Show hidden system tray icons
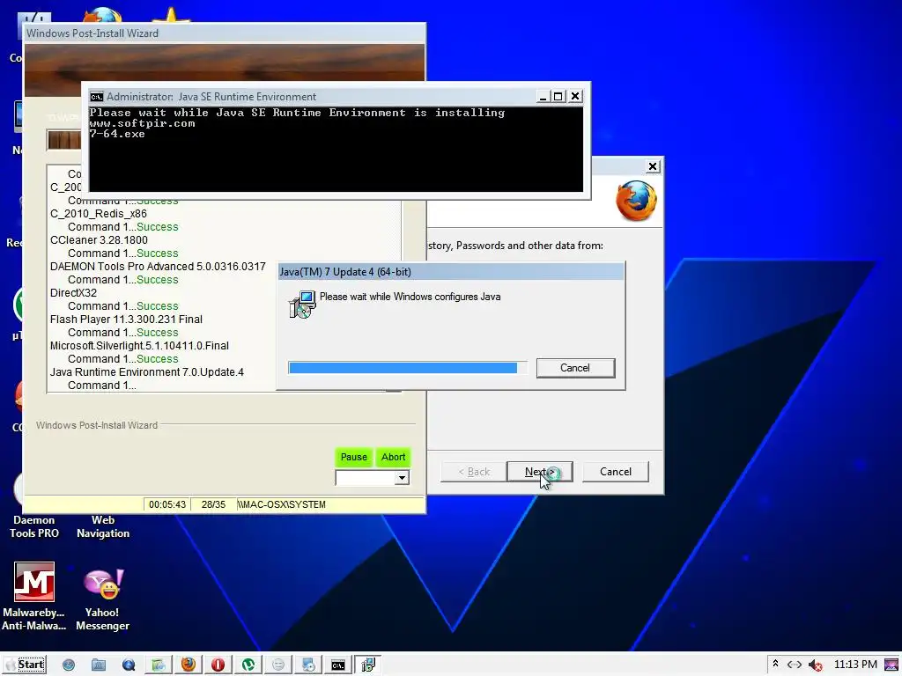Viewport: 902px width, 676px height. click(775, 664)
